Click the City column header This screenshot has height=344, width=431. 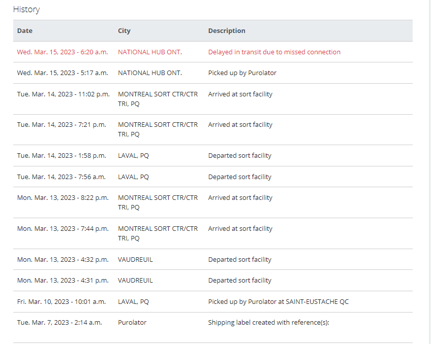click(x=124, y=31)
